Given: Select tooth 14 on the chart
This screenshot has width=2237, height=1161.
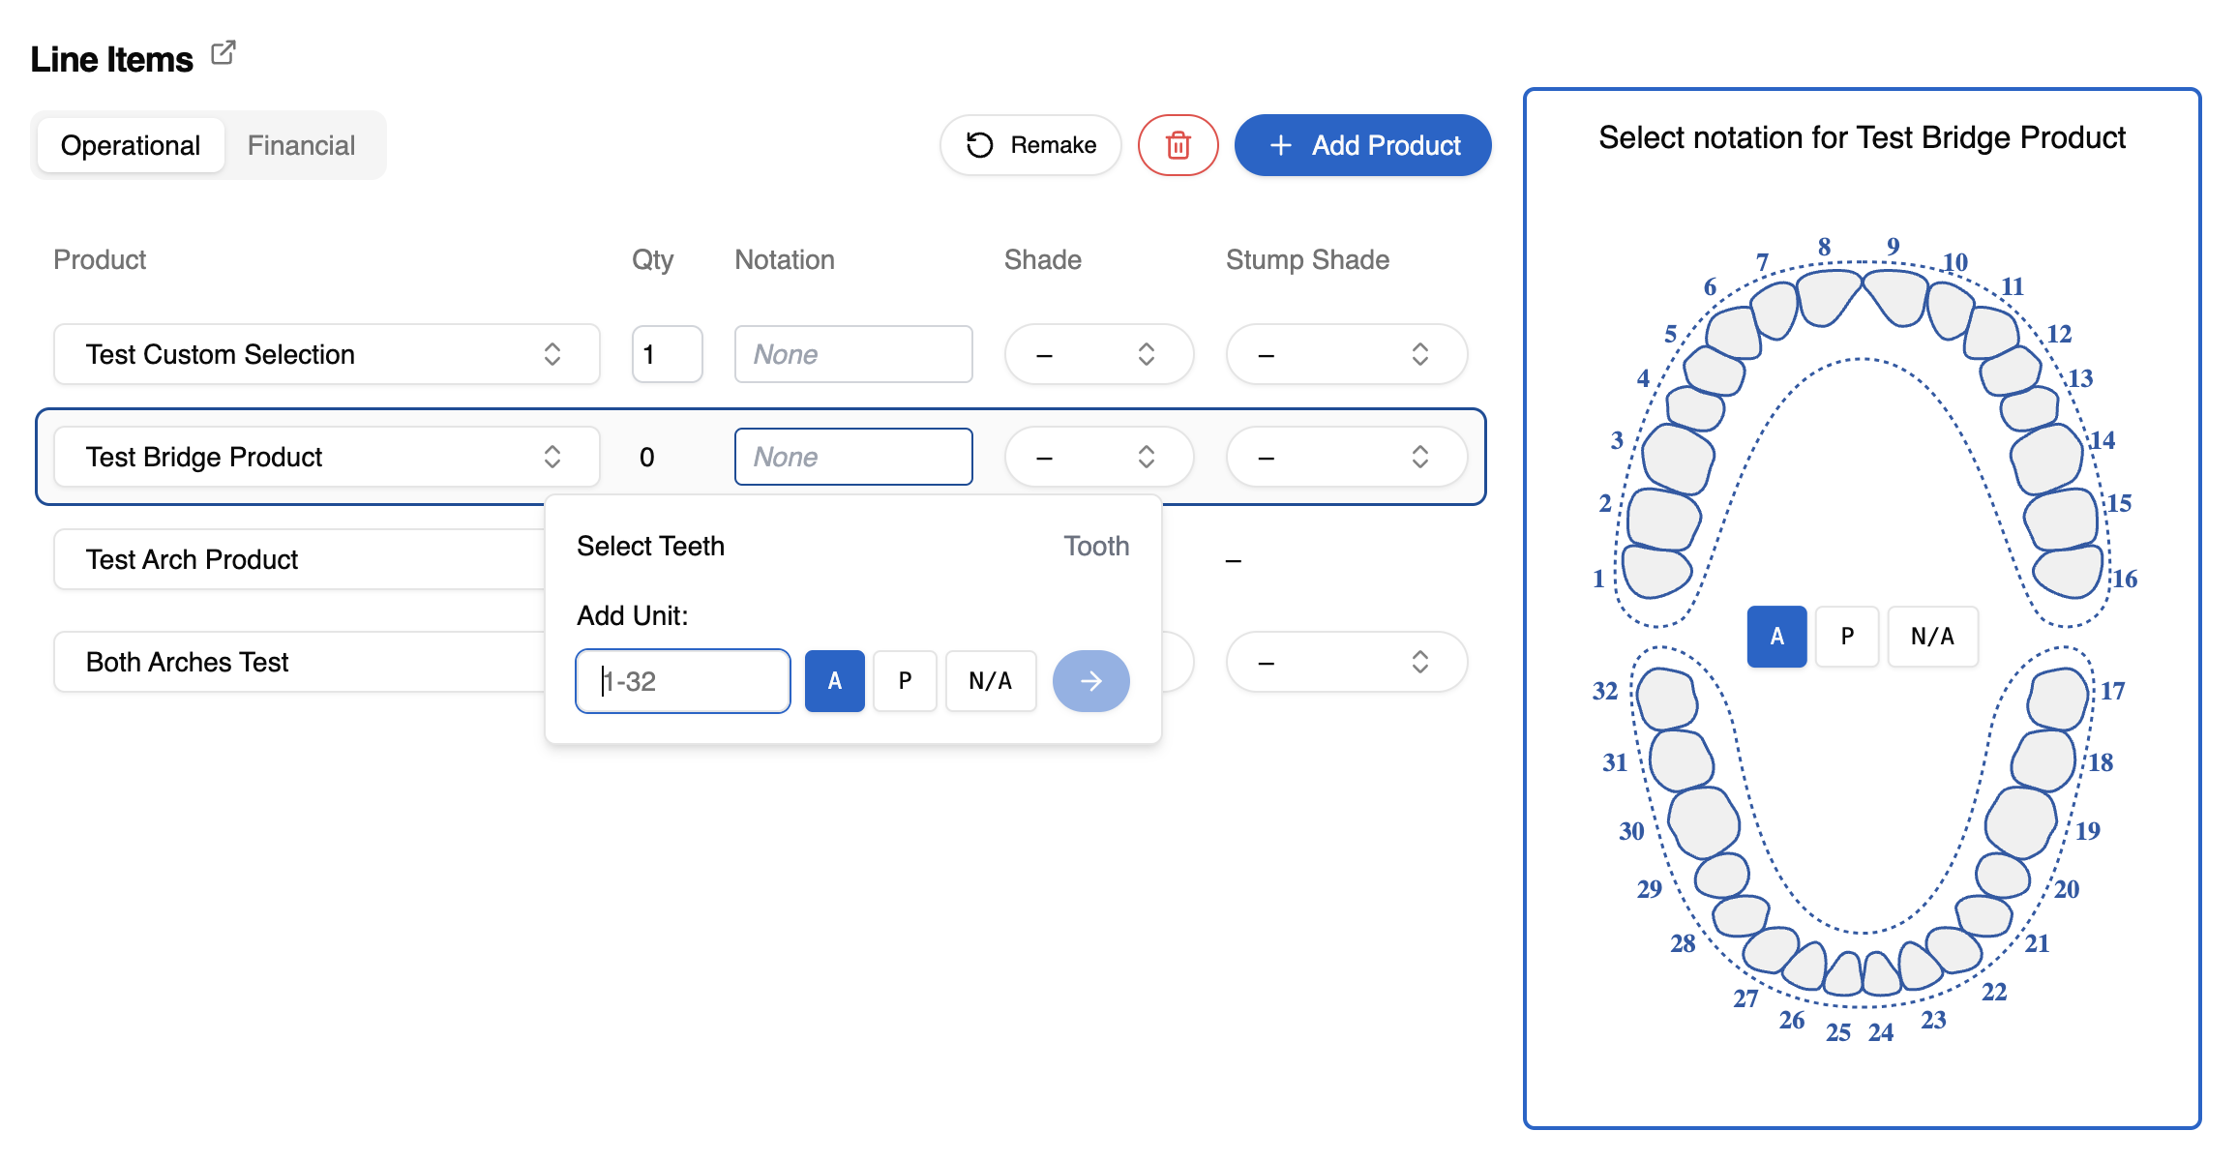Looking at the screenshot, I should 2046,459.
